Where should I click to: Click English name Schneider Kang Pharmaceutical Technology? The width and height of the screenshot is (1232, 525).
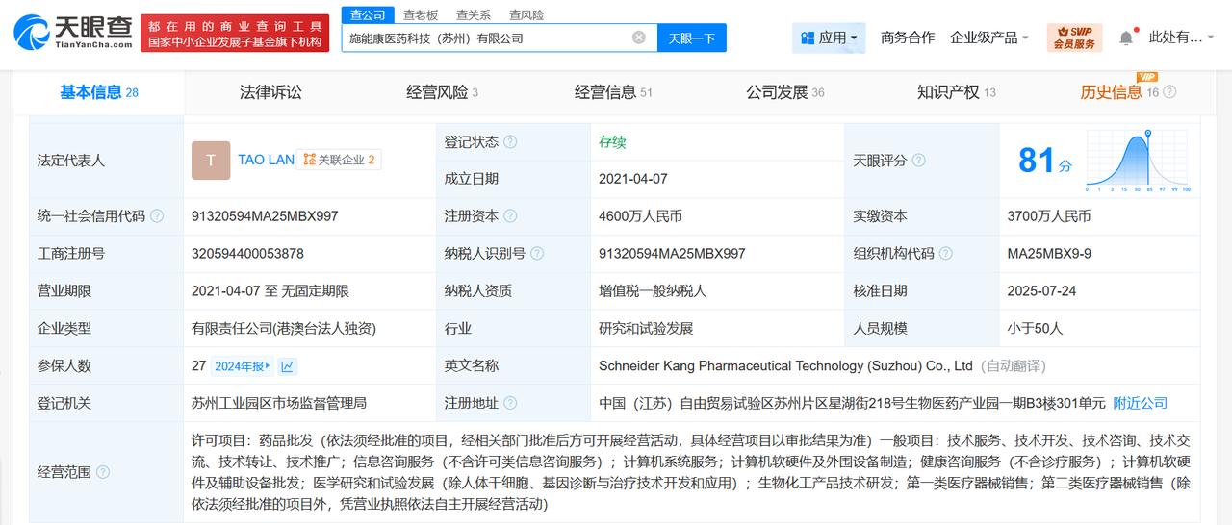pos(785,366)
